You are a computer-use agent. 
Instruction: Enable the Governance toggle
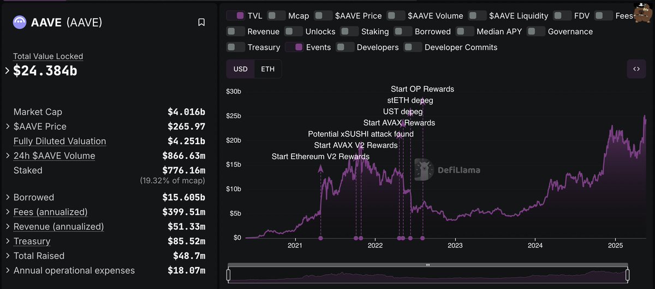click(536, 32)
